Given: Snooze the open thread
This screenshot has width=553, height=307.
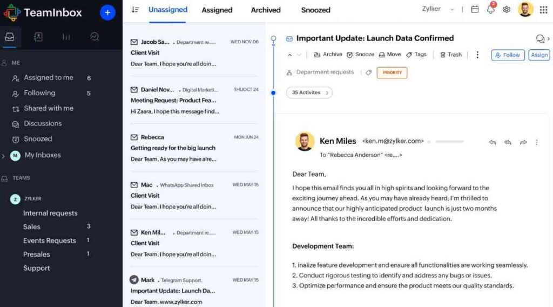Looking at the screenshot, I should [360, 55].
